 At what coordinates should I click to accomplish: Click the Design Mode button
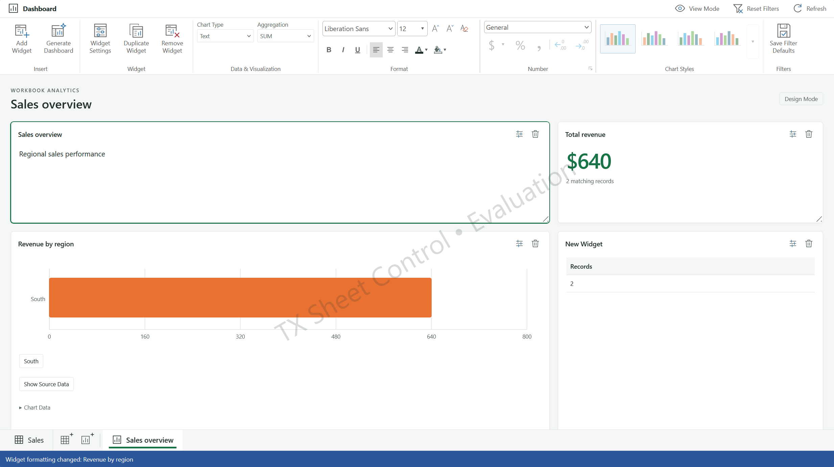801,99
